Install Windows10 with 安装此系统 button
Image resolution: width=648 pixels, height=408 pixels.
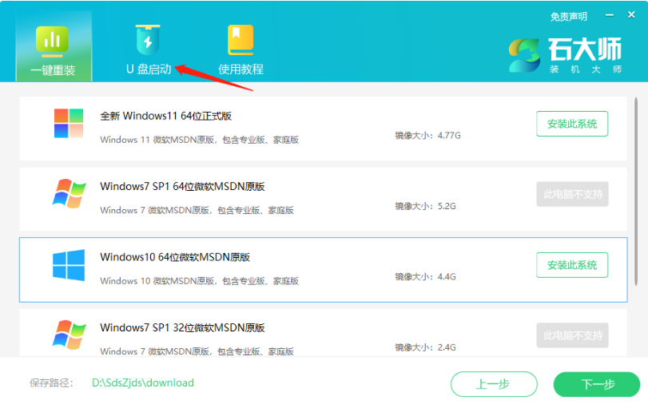click(x=572, y=264)
